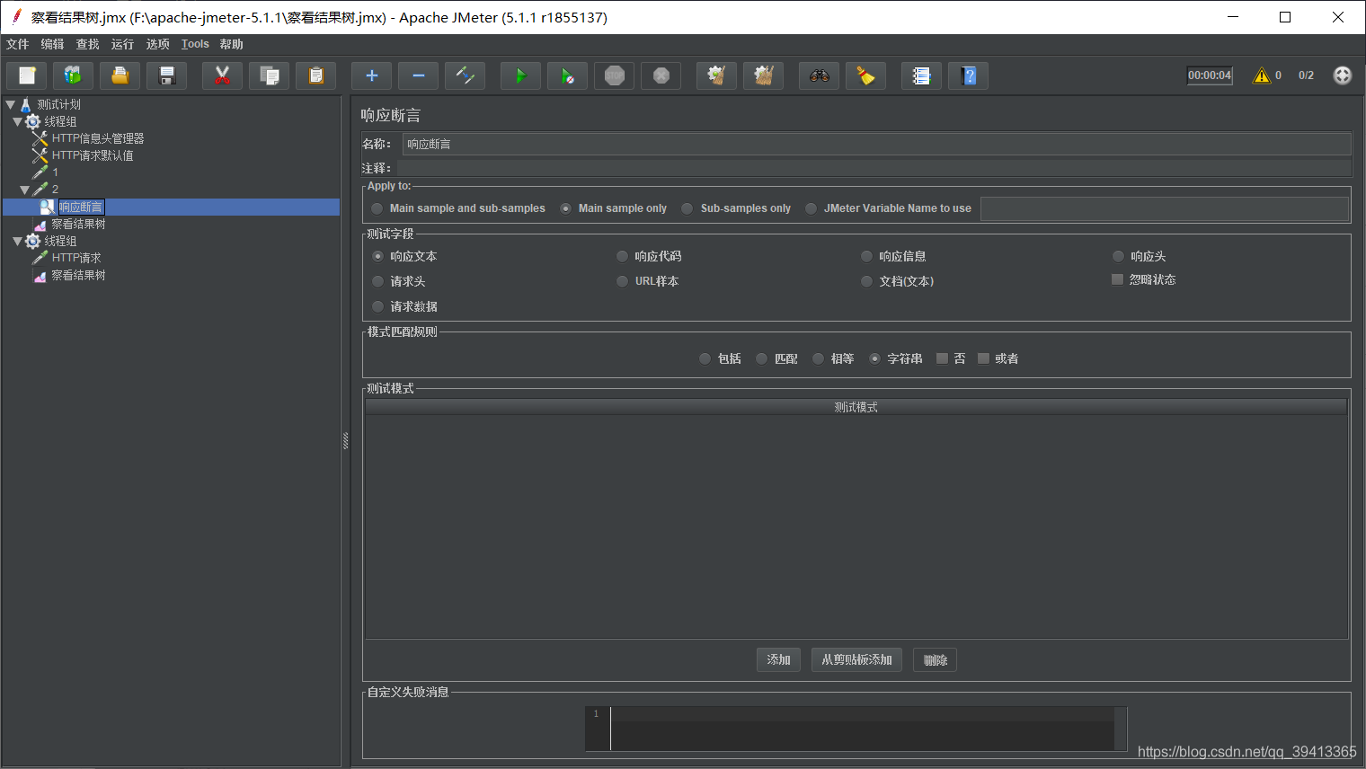Click Start no pauses icon
Image resolution: width=1366 pixels, height=769 pixels.
(x=567, y=76)
